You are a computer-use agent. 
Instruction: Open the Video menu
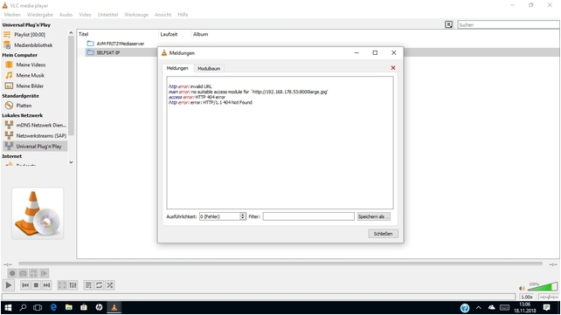85,15
